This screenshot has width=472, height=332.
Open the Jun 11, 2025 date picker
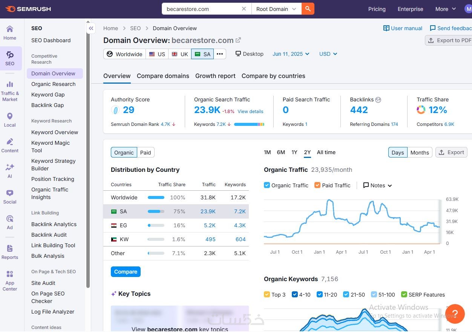click(x=291, y=54)
